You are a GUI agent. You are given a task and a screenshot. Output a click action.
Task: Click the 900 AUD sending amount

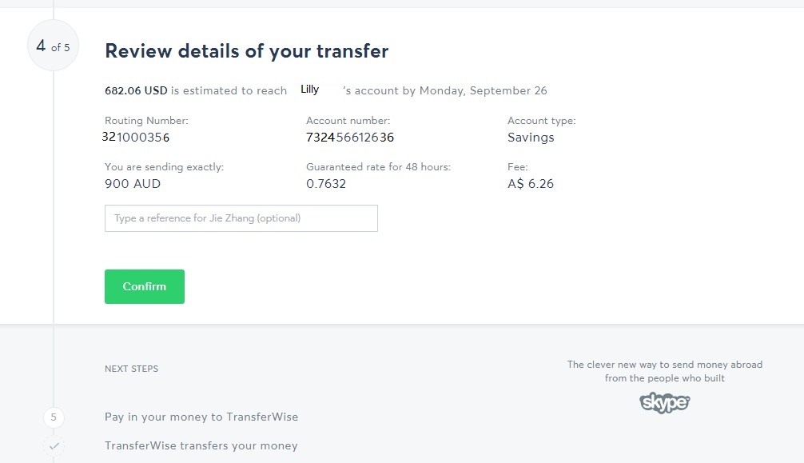133,184
